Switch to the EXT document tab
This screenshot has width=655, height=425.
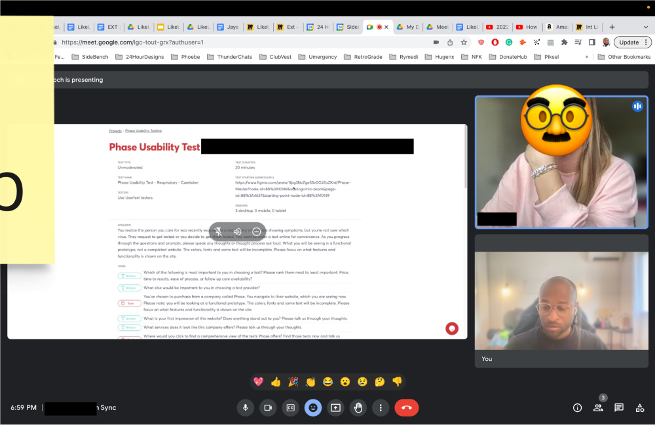tap(108, 27)
